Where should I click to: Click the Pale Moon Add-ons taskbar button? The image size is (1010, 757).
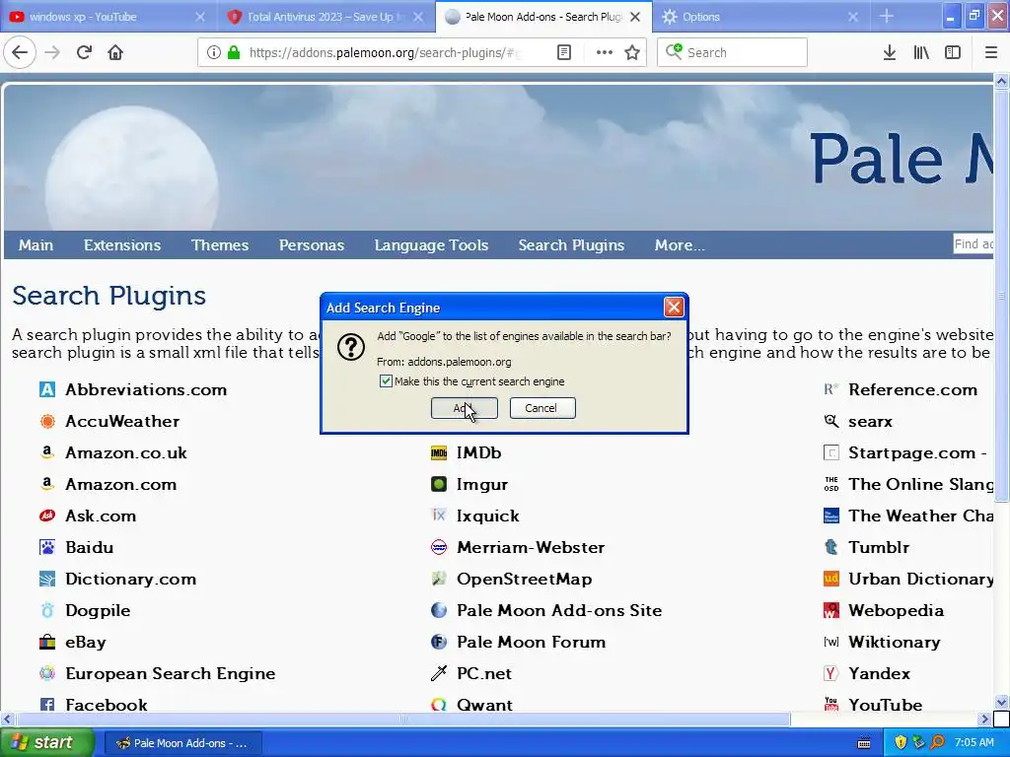[182, 743]
